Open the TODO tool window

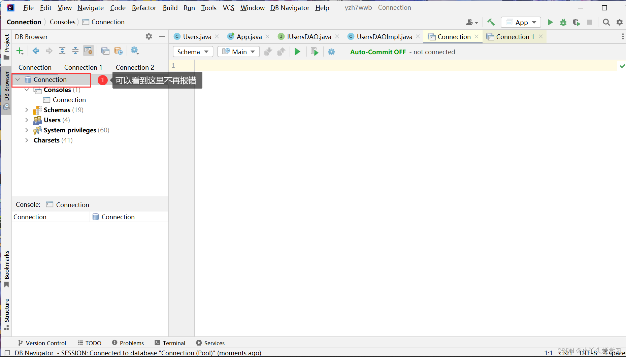point(90,343)
